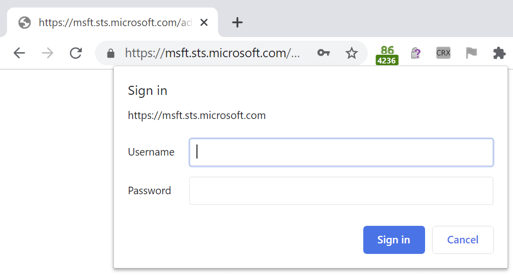Open the green 86 / 4236 extension
The image size is (513, 275).
tap(387, 55)
